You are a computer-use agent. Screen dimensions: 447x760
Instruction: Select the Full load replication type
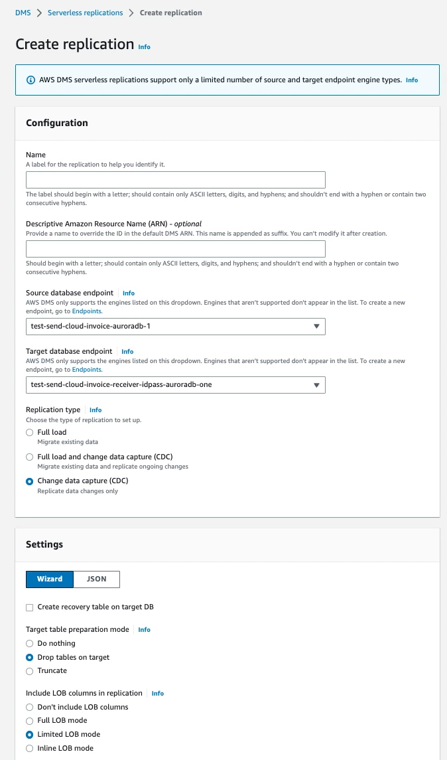click(x=30, y=432)
